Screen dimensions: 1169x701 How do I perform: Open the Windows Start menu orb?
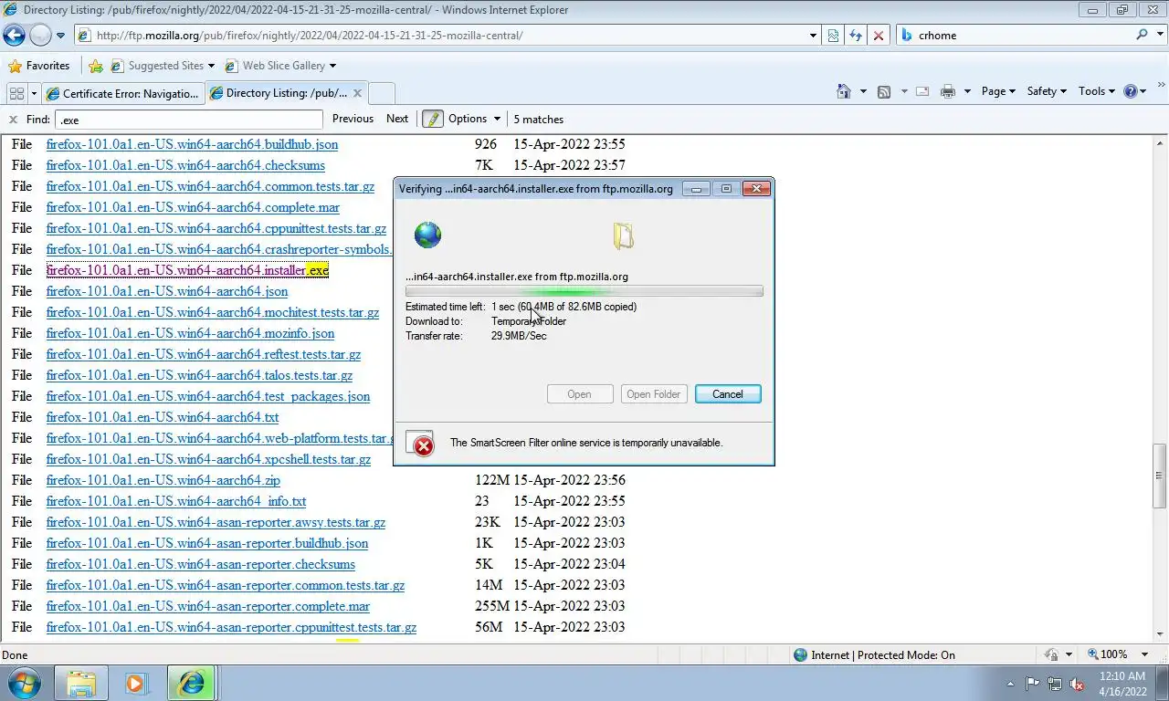click(x=24, y=683)
